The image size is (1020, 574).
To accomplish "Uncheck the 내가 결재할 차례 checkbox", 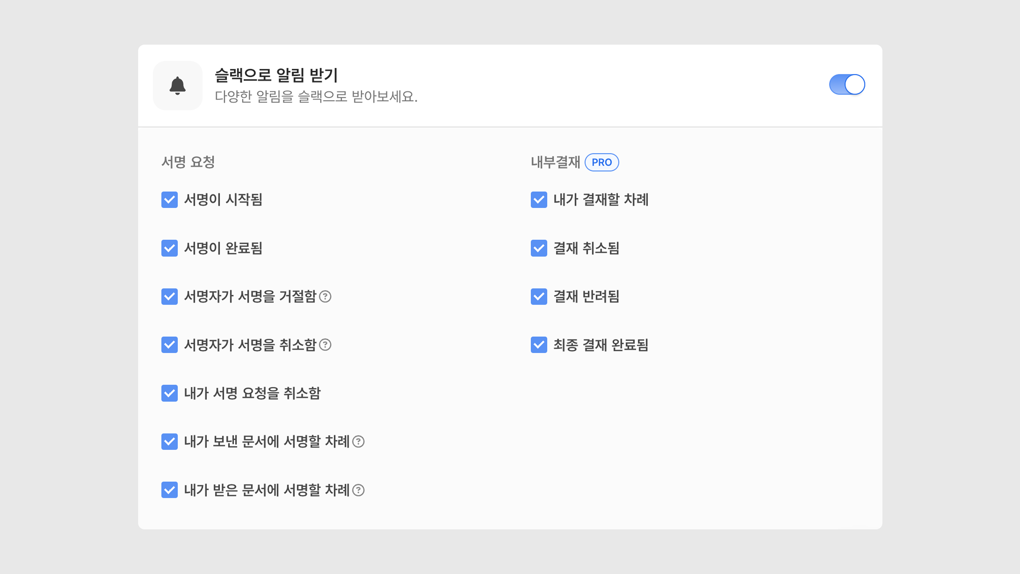I will coord(539,200).
